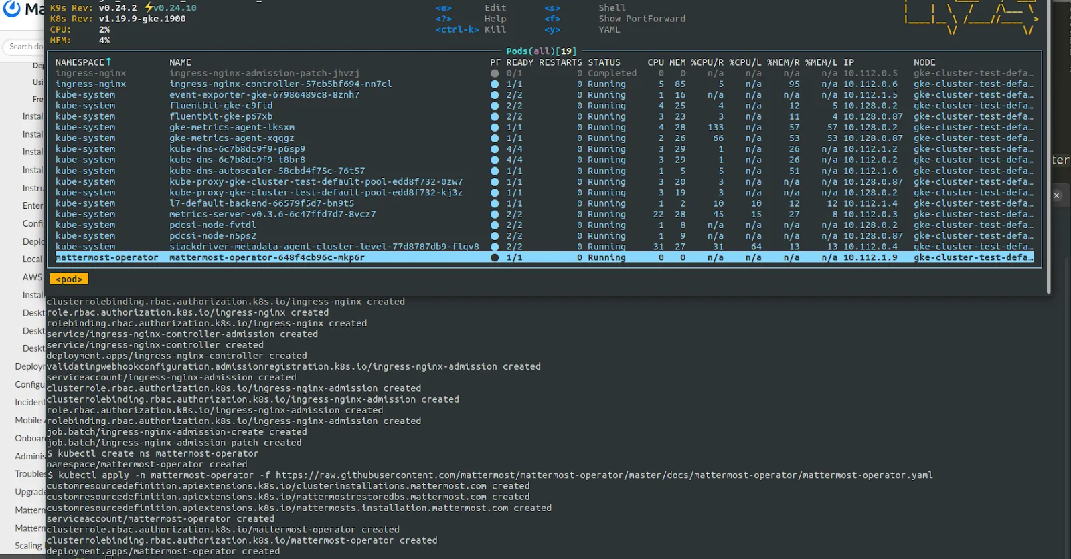Viewport: 1071px width, 559px height.
Task: Click the Kill shortcut hint
Action: click(x=495, y=29)
